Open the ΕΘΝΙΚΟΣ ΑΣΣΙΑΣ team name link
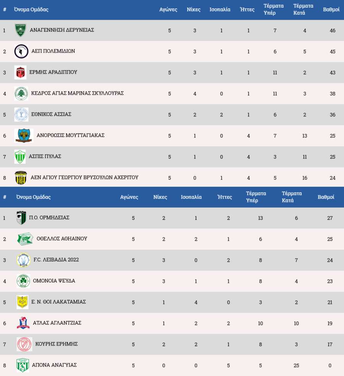 (54, 114)
